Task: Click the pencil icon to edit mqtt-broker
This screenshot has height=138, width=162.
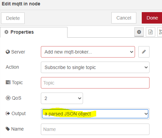Action: click(x=144, y=52)
